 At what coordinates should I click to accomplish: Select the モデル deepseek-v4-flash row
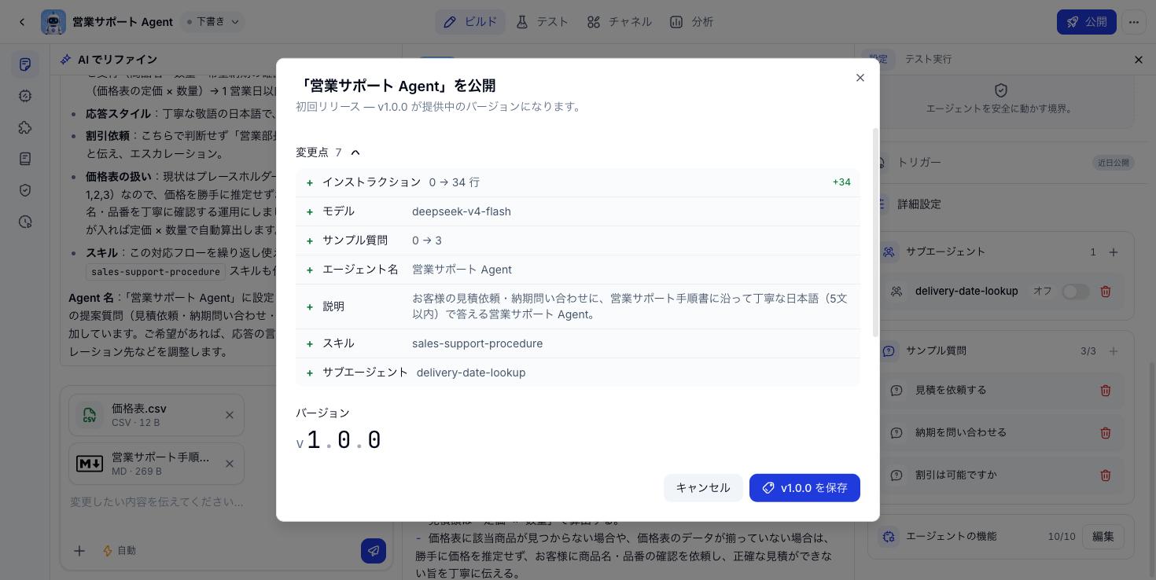point(578,211)
